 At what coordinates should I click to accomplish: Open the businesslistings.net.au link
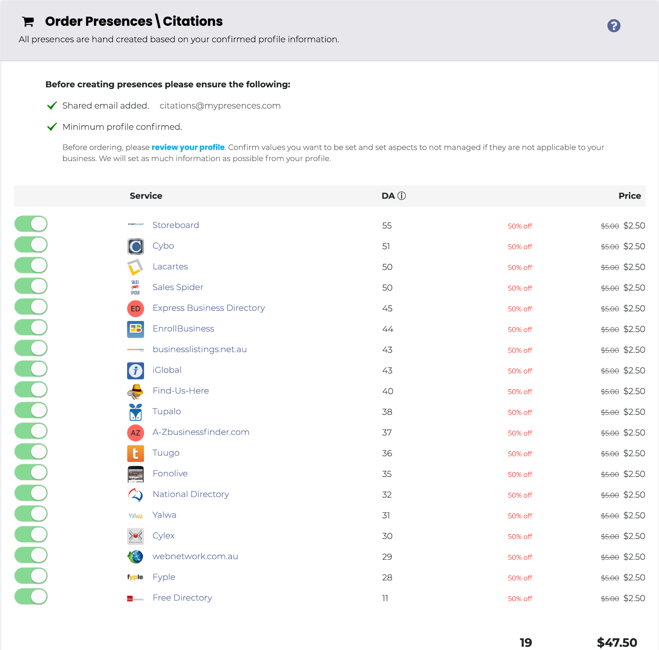coord(200,349)
